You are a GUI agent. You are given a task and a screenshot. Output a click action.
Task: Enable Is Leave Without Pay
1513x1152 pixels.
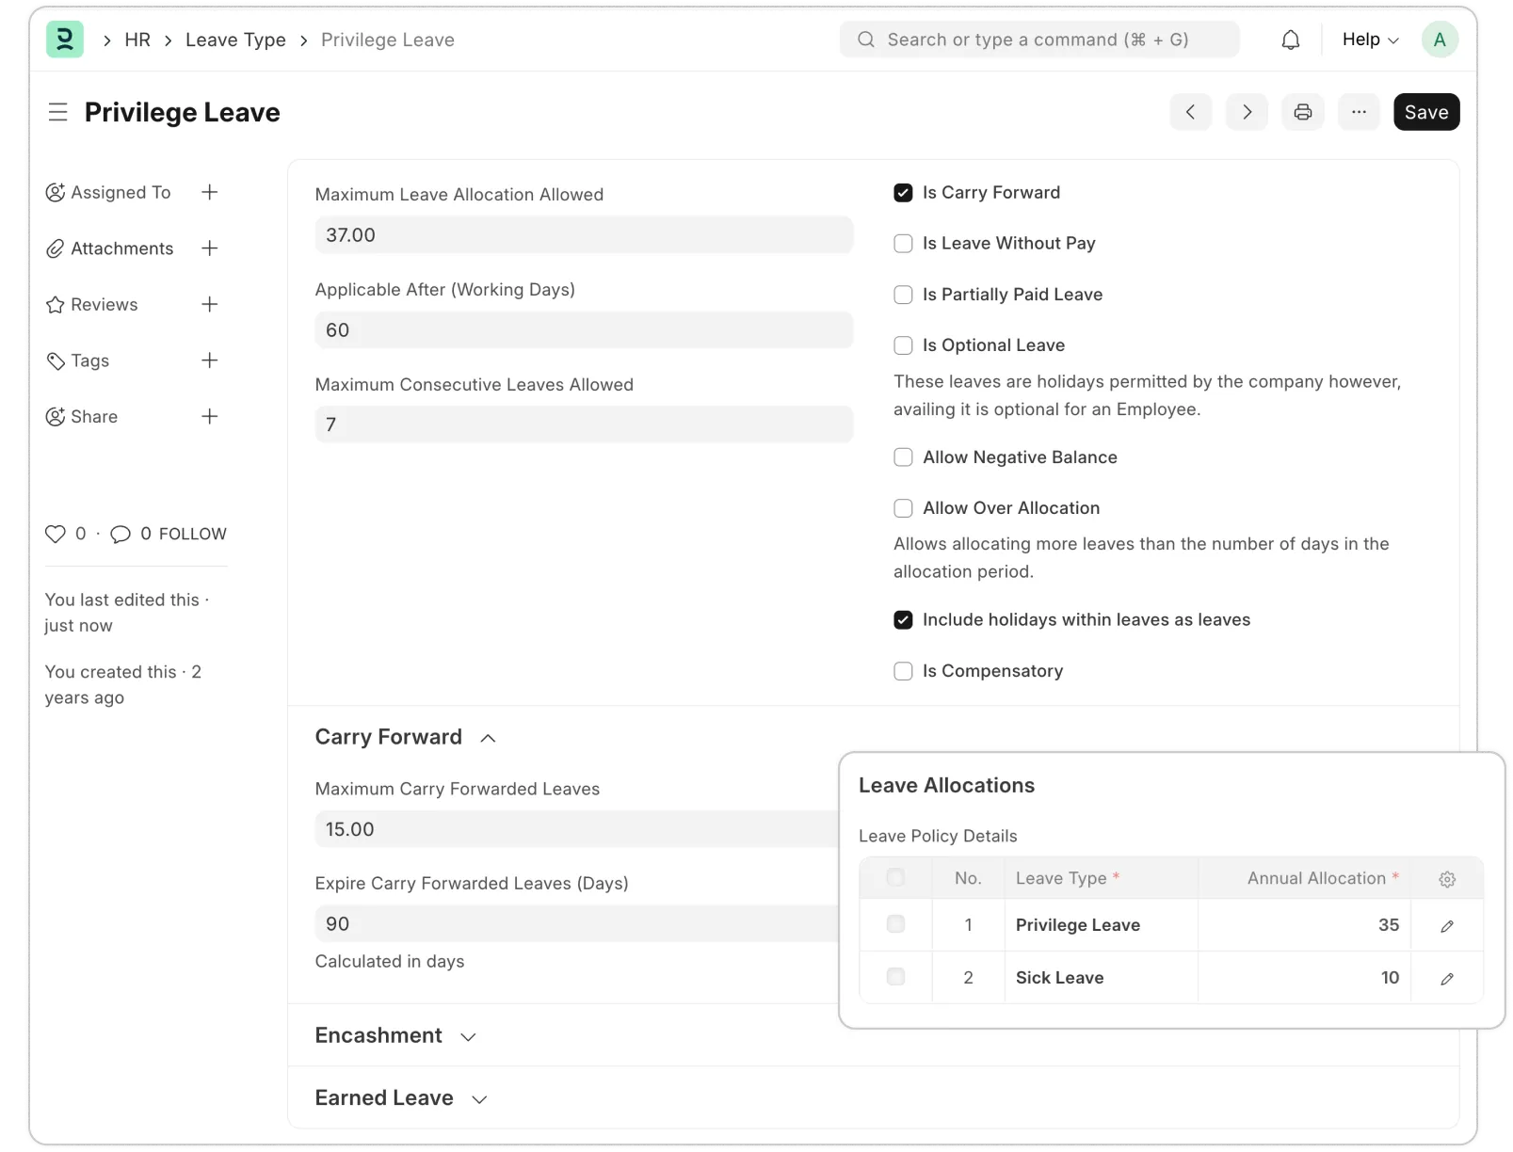(903, 243)
